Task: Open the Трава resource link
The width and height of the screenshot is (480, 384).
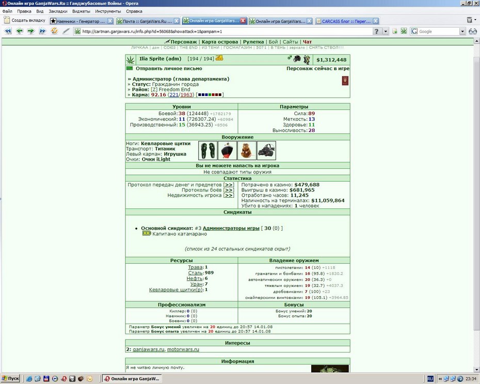Action: pyautogui.click(x=195, y=267)
